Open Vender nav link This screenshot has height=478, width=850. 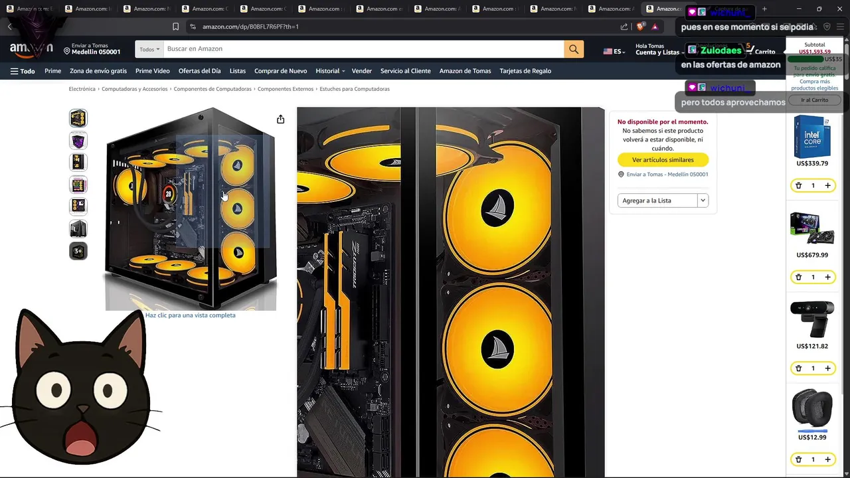362,71
